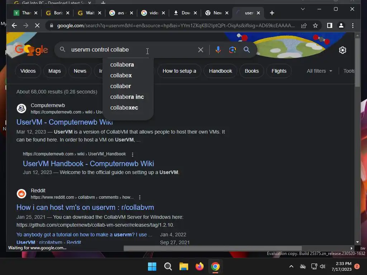The width and height of the screenshot is (367, 275).
Task: Select the Handbook filter chip
Action: [x=220, y=71]
